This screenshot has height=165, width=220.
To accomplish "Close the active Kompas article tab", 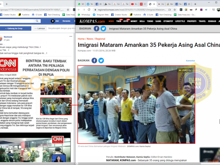I will point(154,4).
